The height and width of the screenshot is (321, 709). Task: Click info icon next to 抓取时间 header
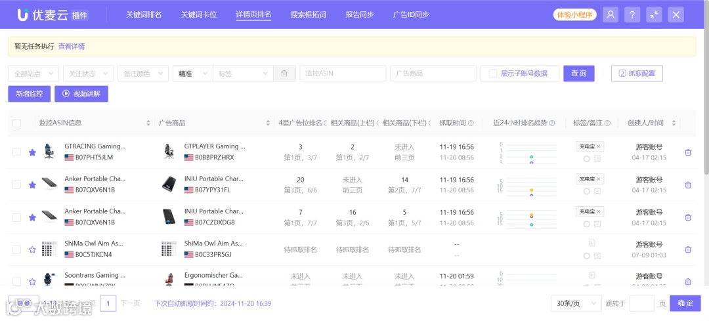click(471, 123)
